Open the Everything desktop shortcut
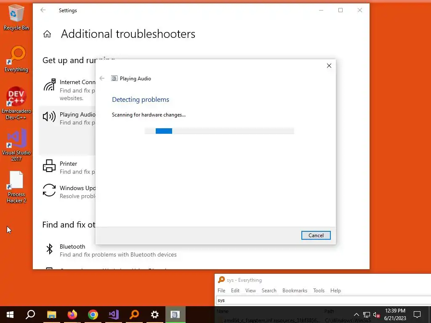Image resolution: width=431 pixels, height=323 pixels. pos(16,59)
